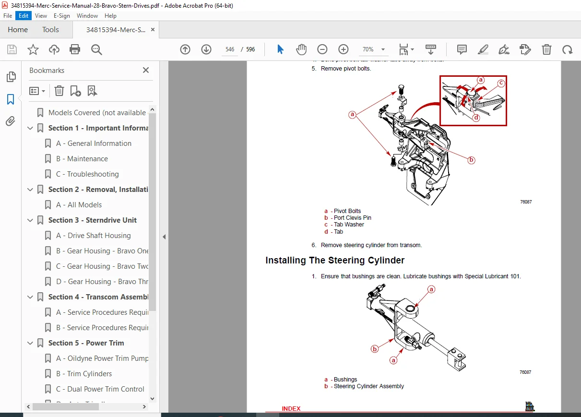Open the Edit menu

[24, 16]
